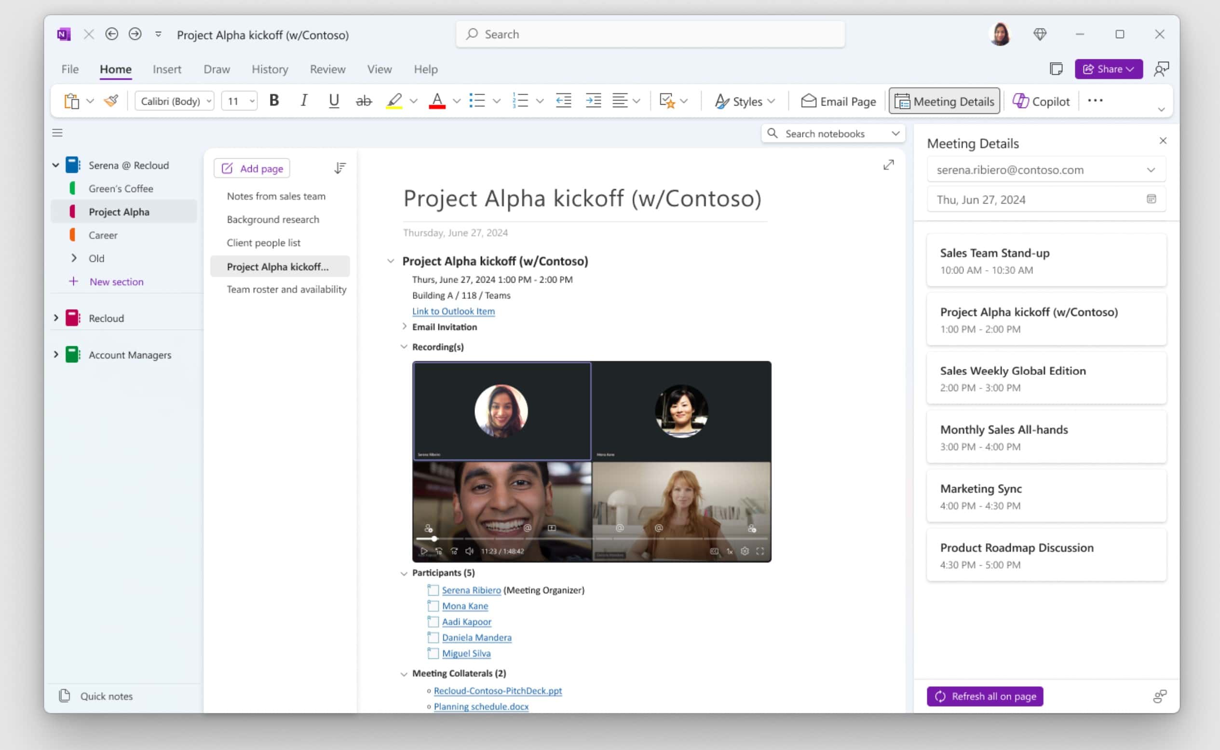Toggle bold formatting
This screenshot has height=750, width=1220.
click(274, 101)
